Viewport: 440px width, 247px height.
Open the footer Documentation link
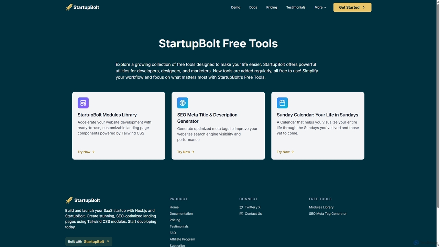pos(181,214)
